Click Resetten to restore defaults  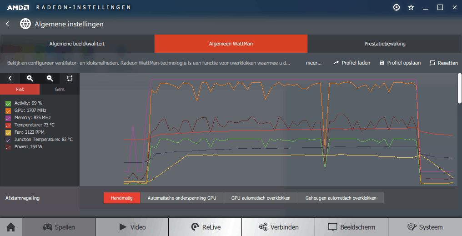444,63
